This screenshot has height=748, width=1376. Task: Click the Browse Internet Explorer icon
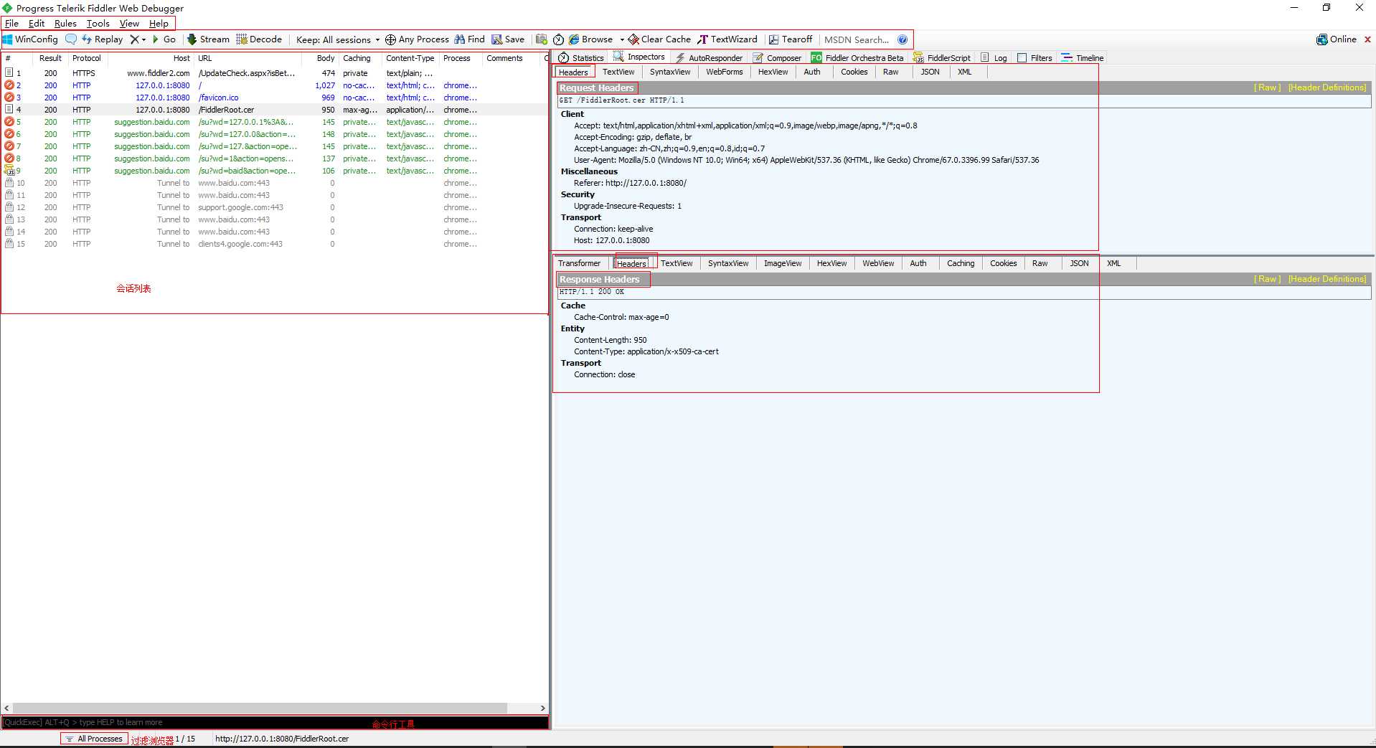tap(574, 39)
